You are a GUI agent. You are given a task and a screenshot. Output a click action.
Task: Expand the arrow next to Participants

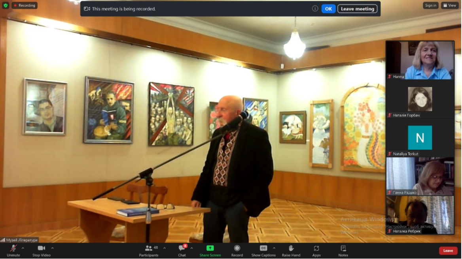click(165, 248)
